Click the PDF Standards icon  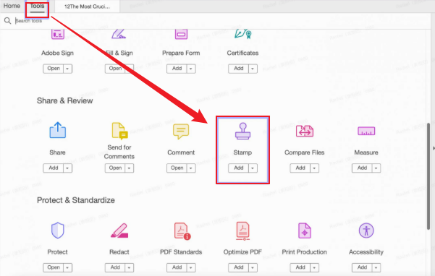tap(182, 231)
